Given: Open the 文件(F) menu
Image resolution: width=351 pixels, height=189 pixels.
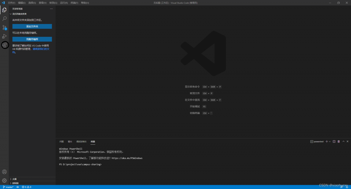Looking at the screenshot, I should click(11, 3).
